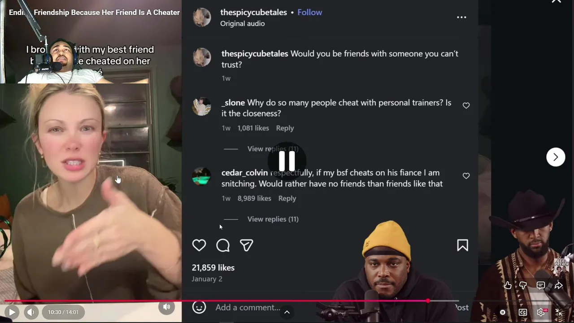
Task: Click the Add a comment field
Action: pos(248,307)
